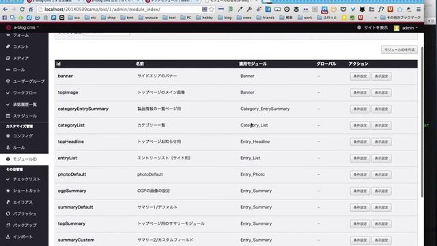Viewport: 437px width, 246px height.
Task: Click Category_EntrySummary module cell
Action: point(265,109)
